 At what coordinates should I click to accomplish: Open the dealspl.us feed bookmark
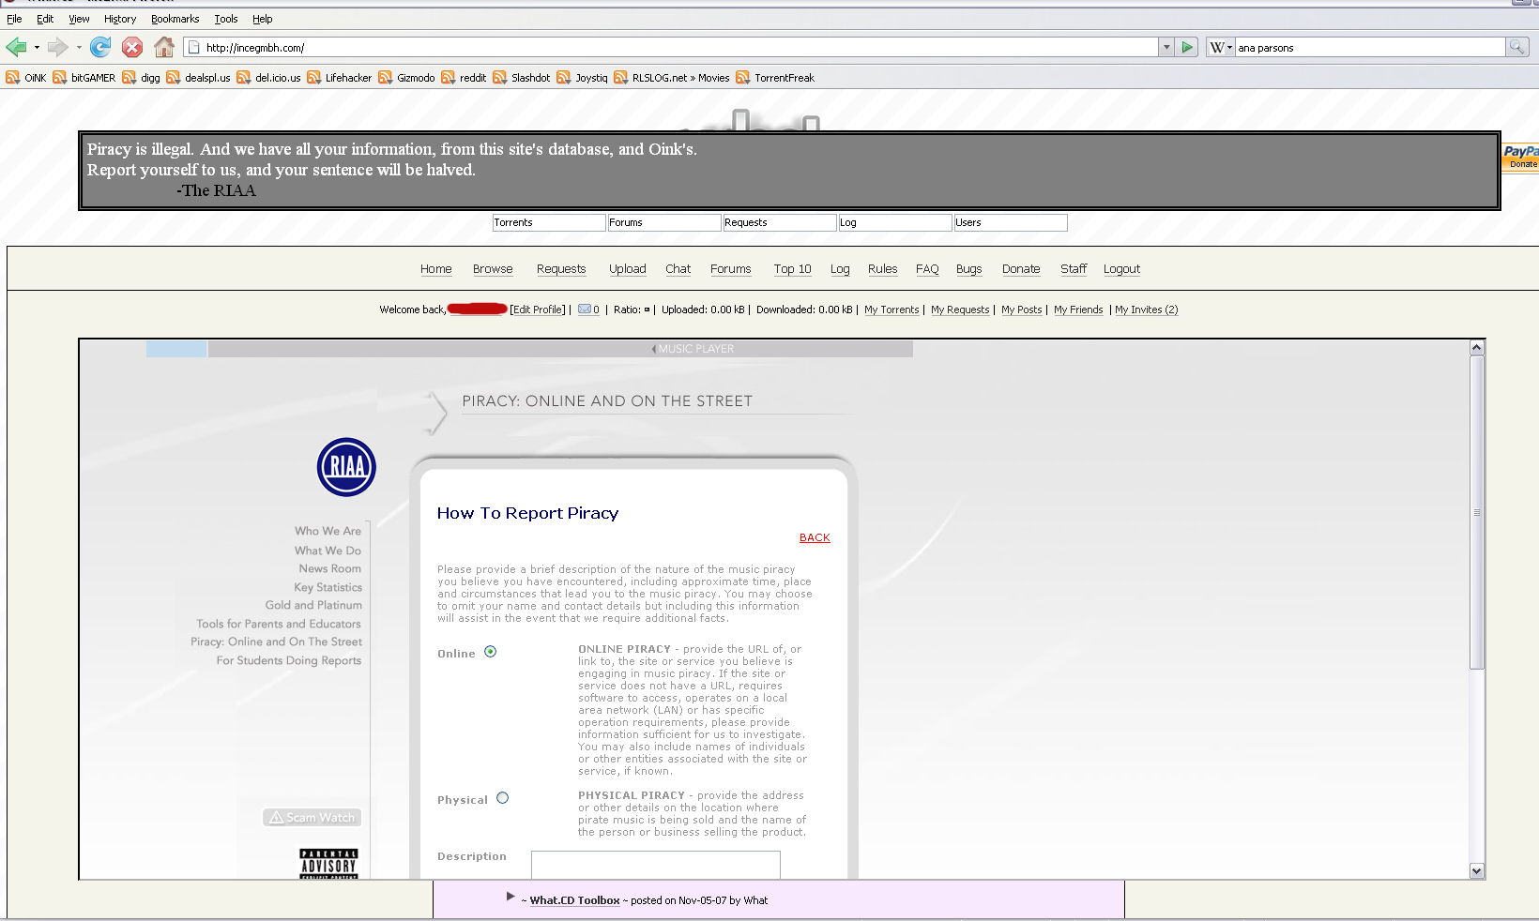(x=198, y=78)
